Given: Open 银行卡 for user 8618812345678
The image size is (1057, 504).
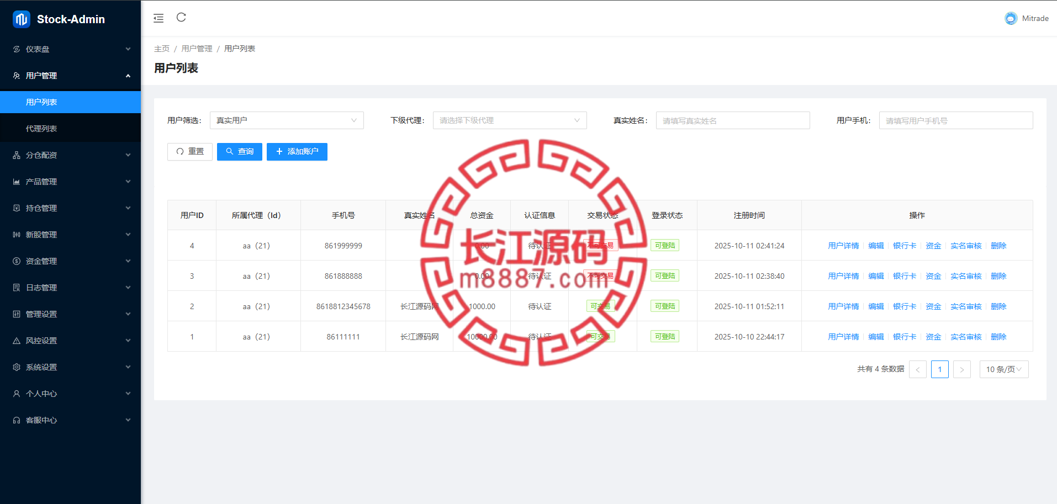Looking at the screenshot, I should (905, 306).
